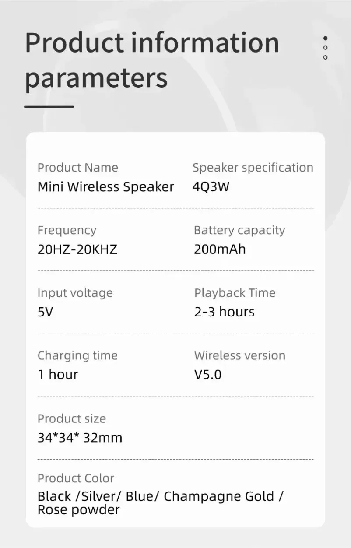The image size is (351, 548).
Task: Select the middle hollow pagination dot
Action: [x=325, y=48]
